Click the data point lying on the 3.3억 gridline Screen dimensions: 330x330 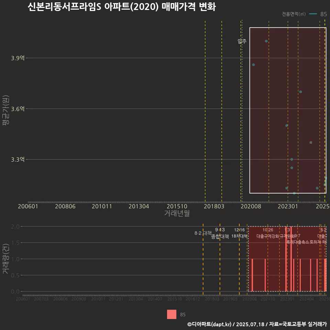[x=291, y=159]
